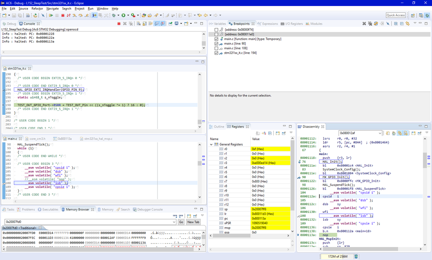Collapse General Registers tree node

[211, 144]
